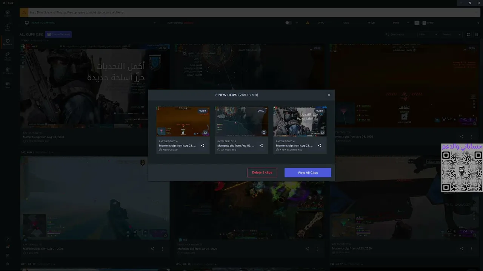Open the arrow menu beside the capture switch
This screenshot has height=271, width=483.
tap(297, 23)
